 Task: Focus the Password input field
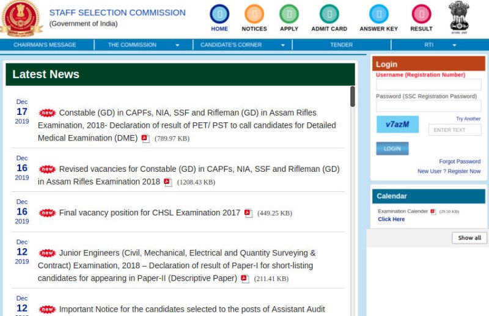click(428, 106)
